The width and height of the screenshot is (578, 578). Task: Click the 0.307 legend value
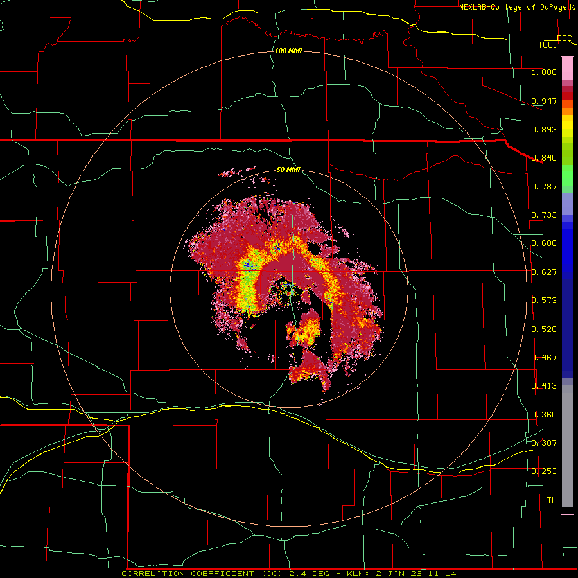pos(544,442)
